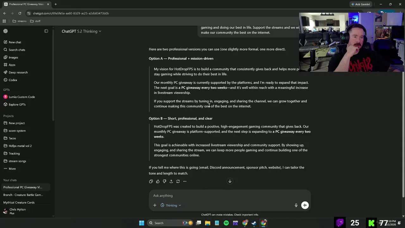
Task: Add attachment with the plus icon
Action: pyautogui.click(x=155, y=205)
